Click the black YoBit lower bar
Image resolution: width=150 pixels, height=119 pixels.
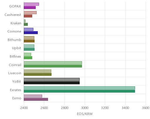click(x=52, y=83)
